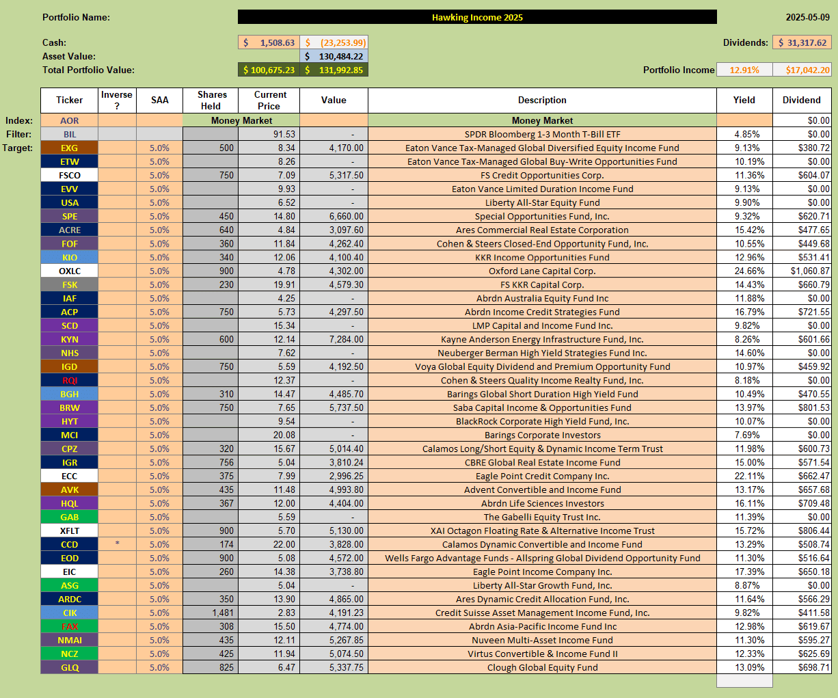Select the 5.0% SAA cell for HQL

[159, 503]
